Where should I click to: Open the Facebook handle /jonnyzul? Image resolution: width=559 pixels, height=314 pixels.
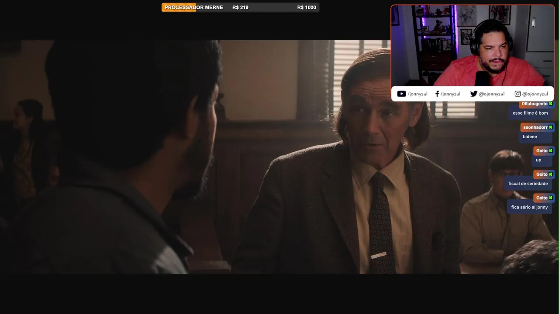coord(450,94)
